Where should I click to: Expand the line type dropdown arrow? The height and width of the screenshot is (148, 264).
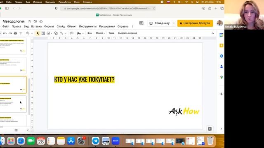[66, 33]
